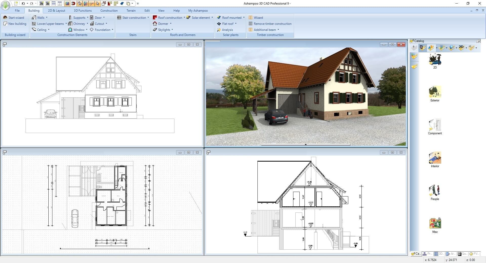
Task: Select the Flat roof tool
Action: click(227, 24)
